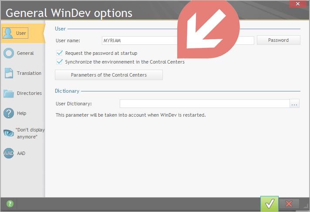Click the round AAD icon
This screenshot has height=212, width=310.
pyautogui.click(x=9, y=153)
